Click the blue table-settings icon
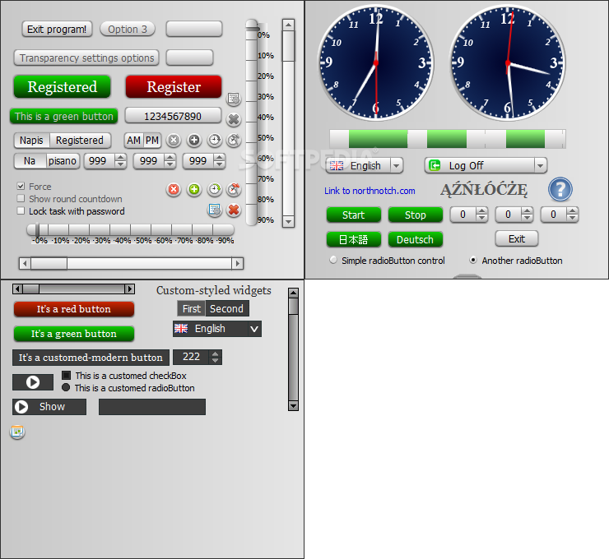The height and width of the screenshot is (559, 609). coord(215,210)
